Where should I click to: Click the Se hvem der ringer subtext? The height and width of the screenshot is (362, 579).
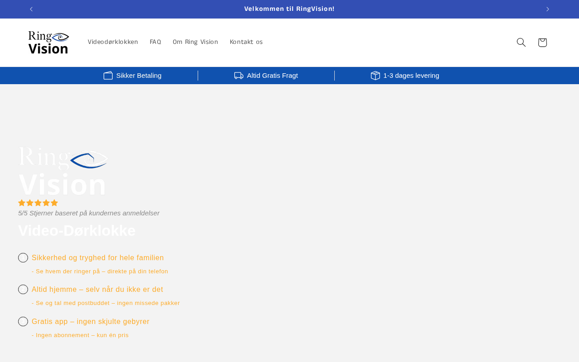pyautogui.click(x=100, y=271)
